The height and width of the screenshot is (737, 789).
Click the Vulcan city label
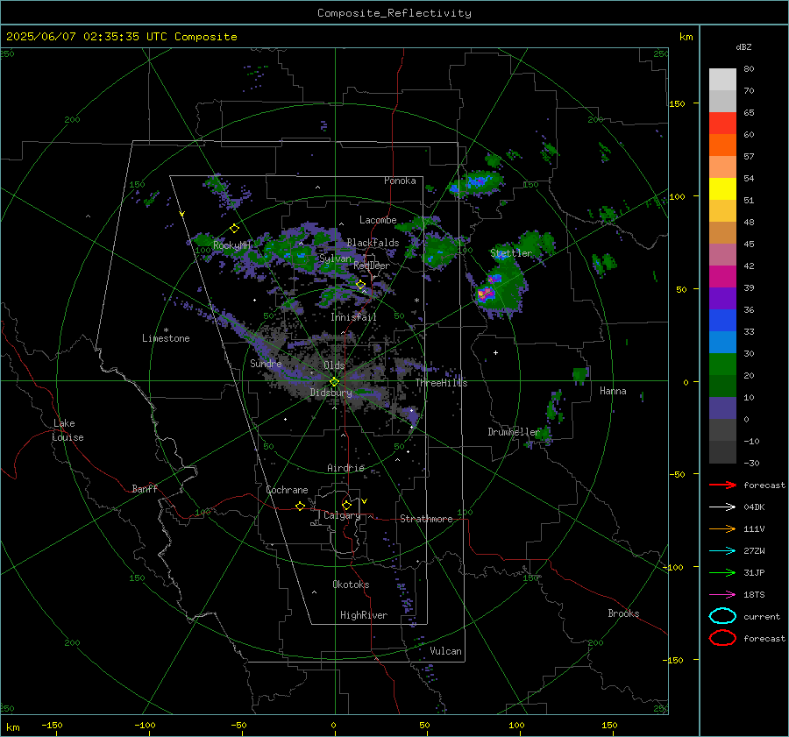click(x=445, y=651)
